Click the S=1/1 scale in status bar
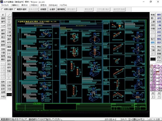This screenshot has width=162, height=121. (124, 119)
